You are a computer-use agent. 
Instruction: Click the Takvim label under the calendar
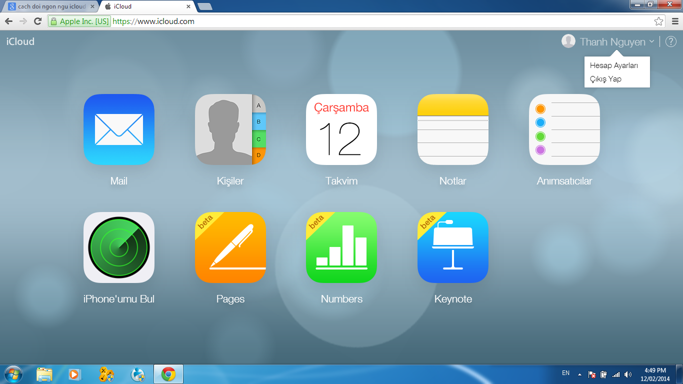pos(341,181)
